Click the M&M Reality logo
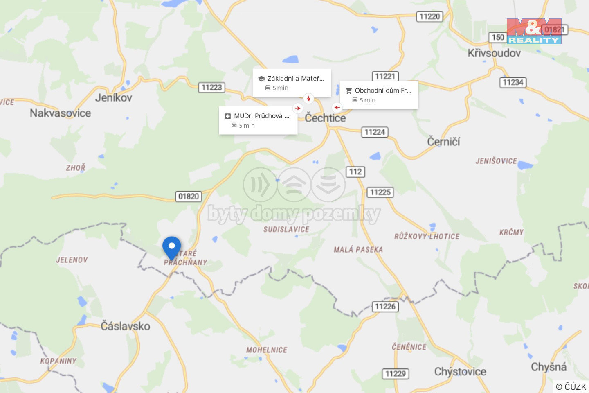The height and width of the screenshot is (393, 589). (534, 31)
